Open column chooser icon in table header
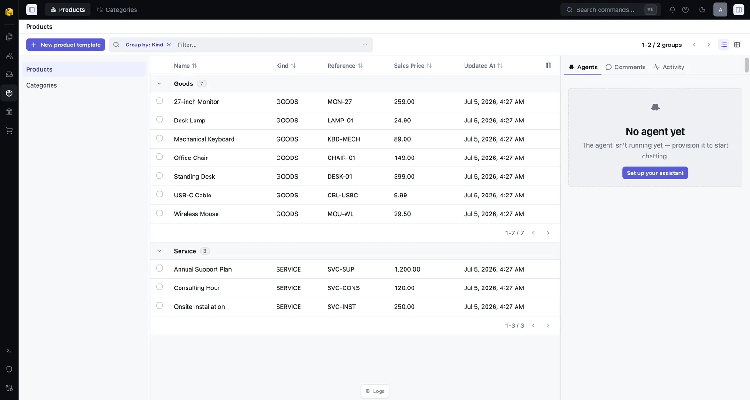The width and height of the screenshot is (750, 400). point(548,66)
